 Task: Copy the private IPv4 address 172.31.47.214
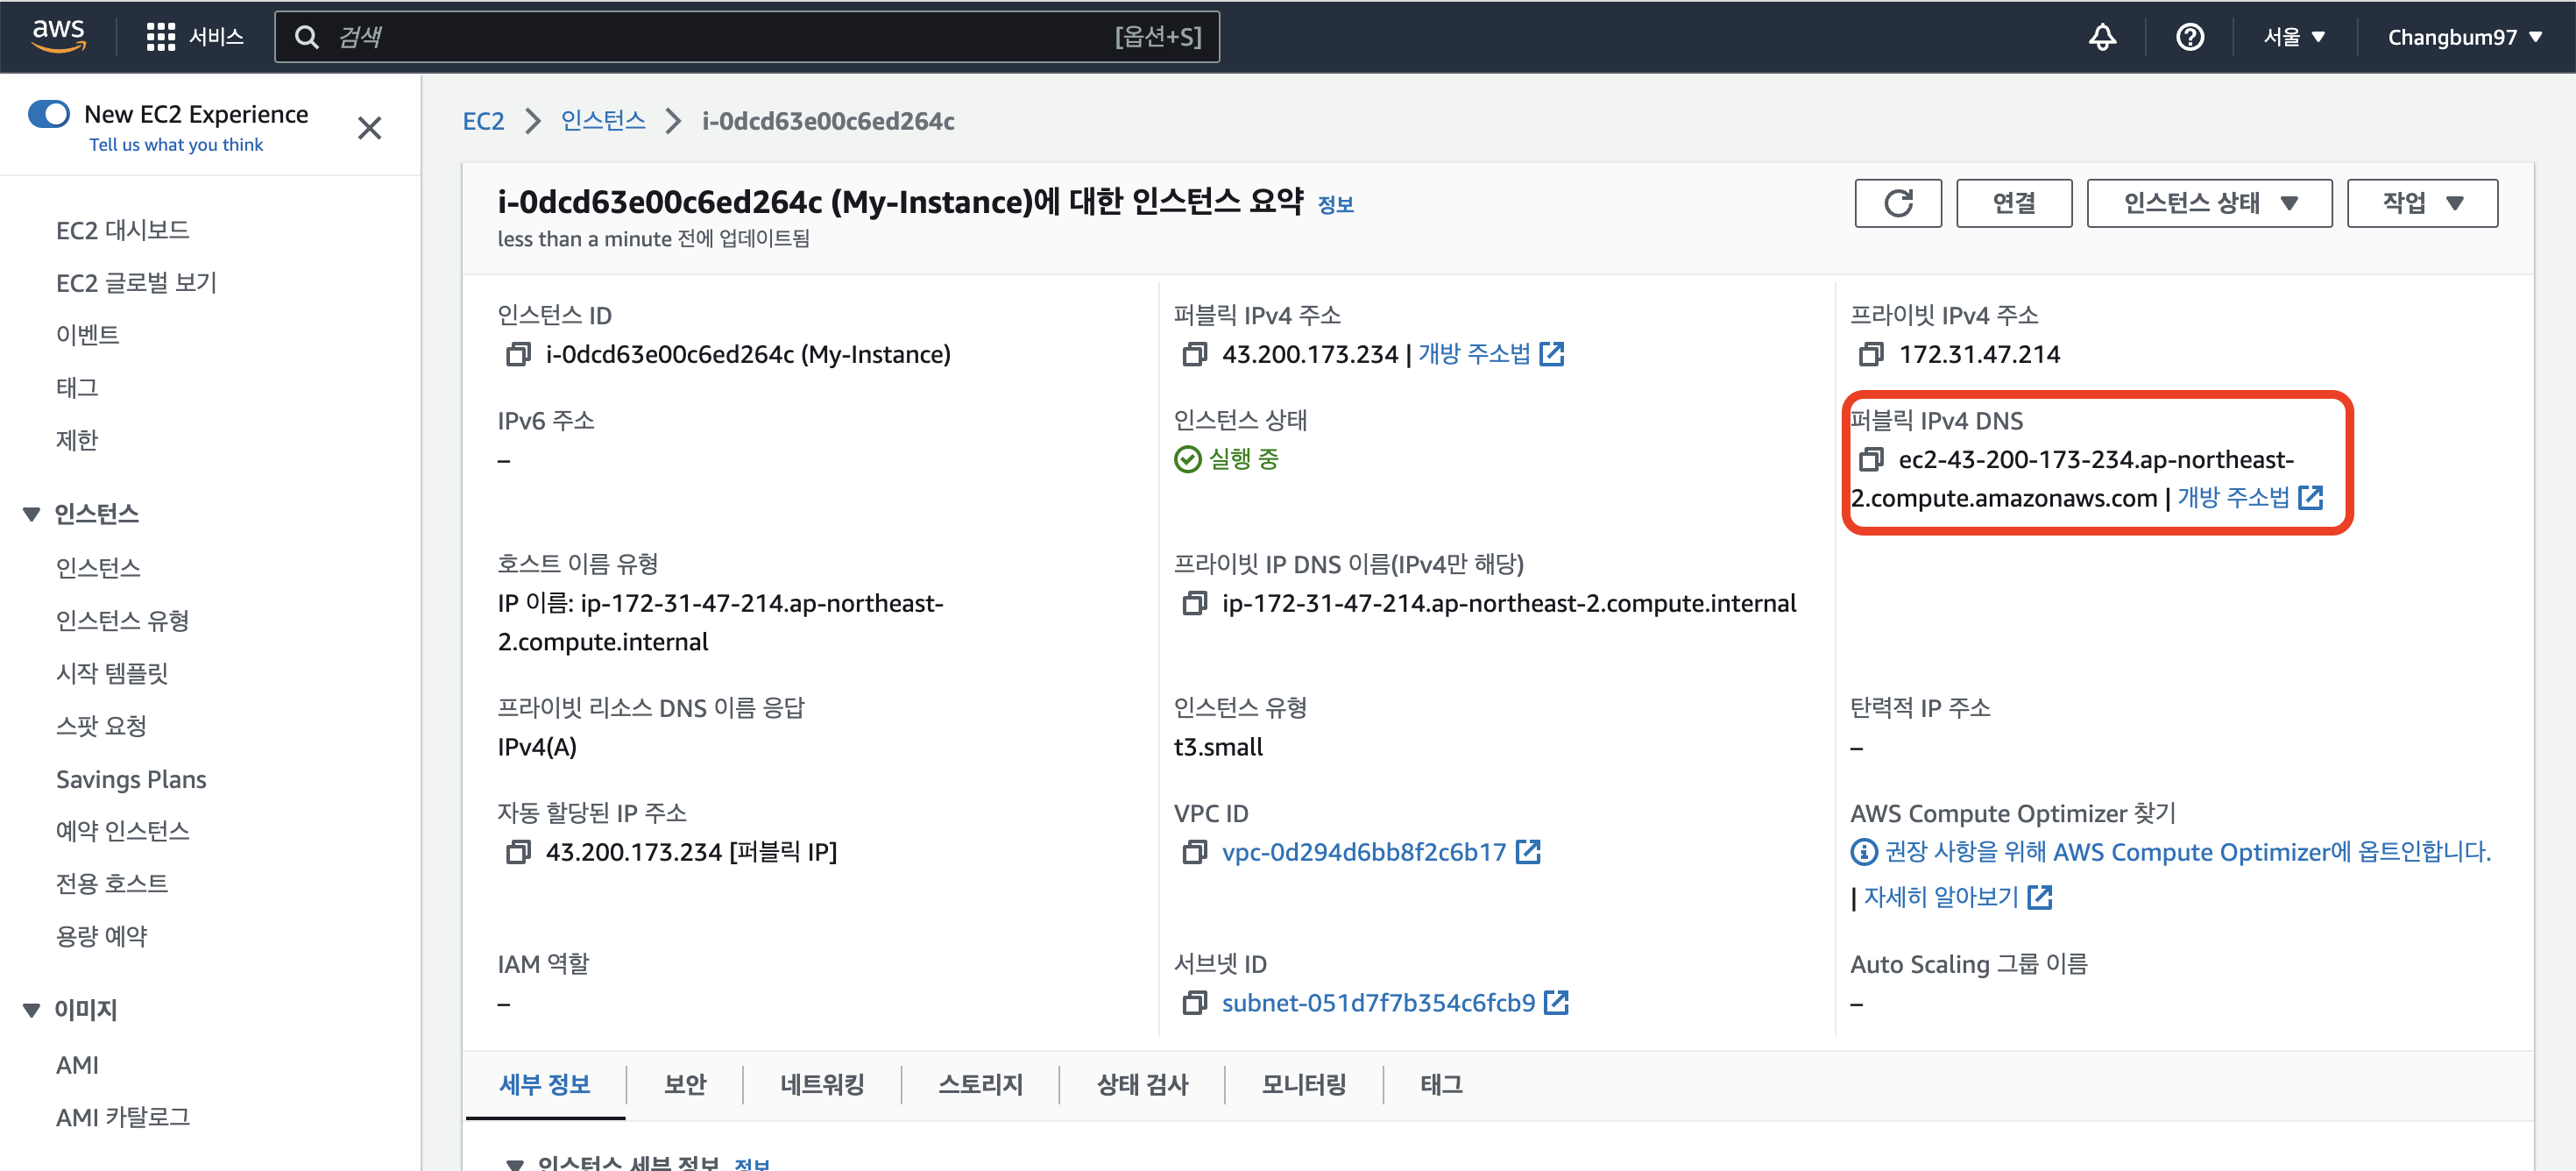[x=1870, y=355]
